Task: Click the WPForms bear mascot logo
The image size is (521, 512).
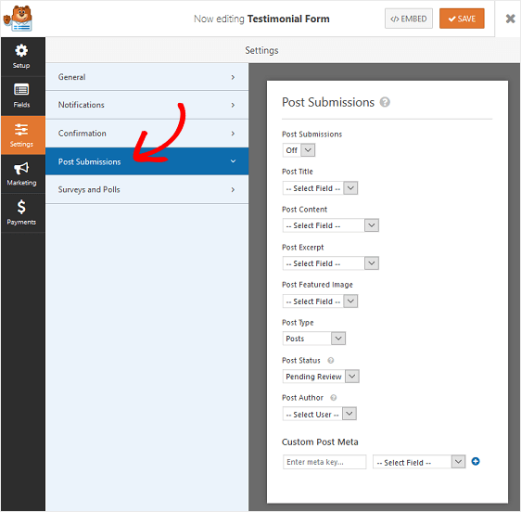Action: tap(18, 19)
